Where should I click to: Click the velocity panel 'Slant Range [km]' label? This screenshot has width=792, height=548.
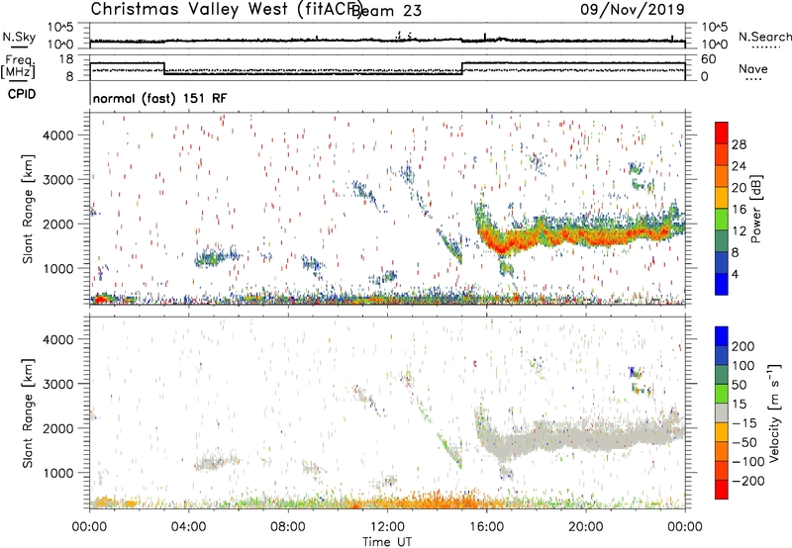tap(28, 413)
